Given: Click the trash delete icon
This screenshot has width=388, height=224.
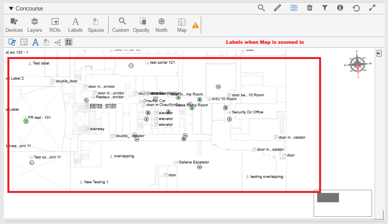Looking at the screenshot, I should click(x=309, y=8).
